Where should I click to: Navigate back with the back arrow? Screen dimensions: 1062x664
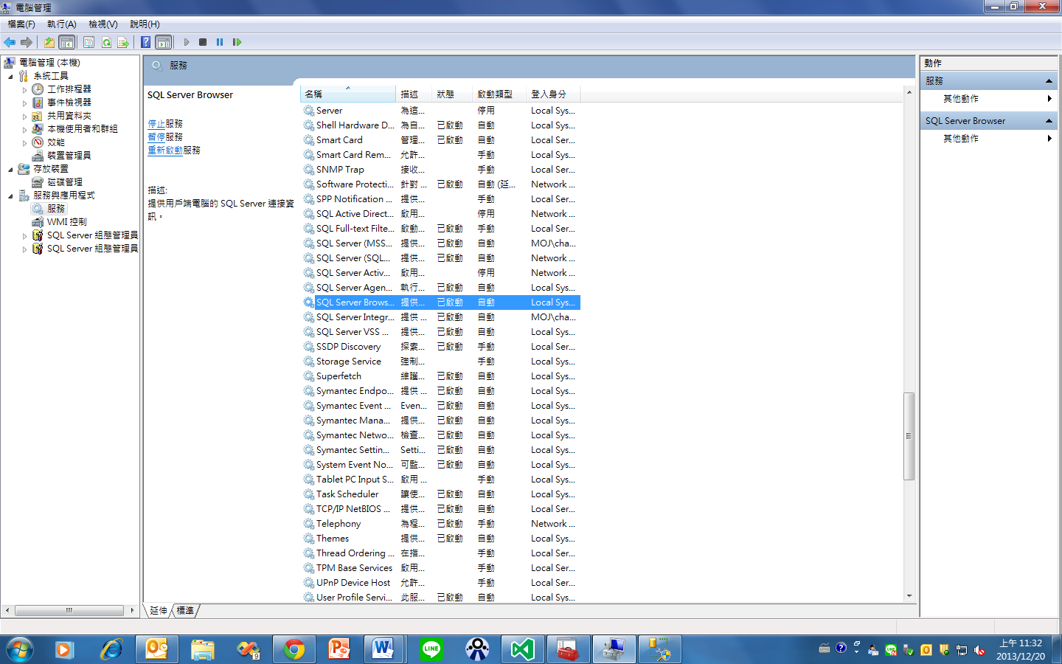click(10, 42)
